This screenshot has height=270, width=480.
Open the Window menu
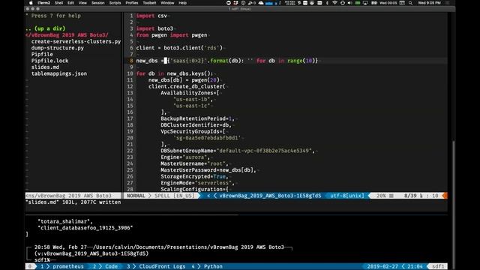pos(167,3)
